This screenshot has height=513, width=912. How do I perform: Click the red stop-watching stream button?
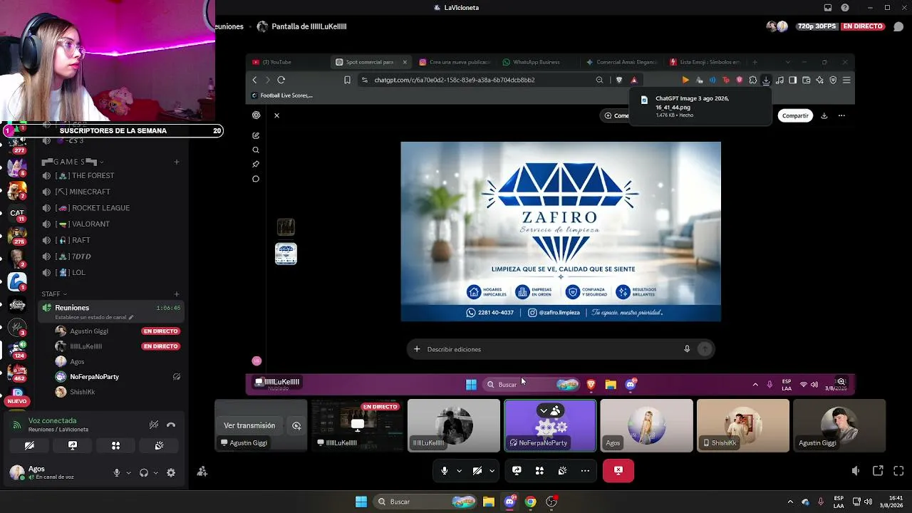(x=618, y=470)
